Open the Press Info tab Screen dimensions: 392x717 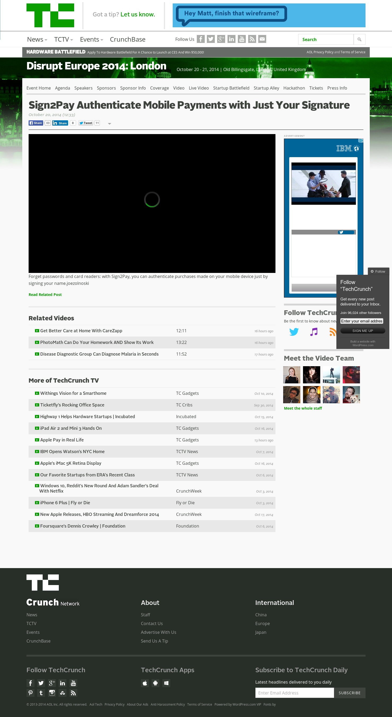[x=337, y=88]
